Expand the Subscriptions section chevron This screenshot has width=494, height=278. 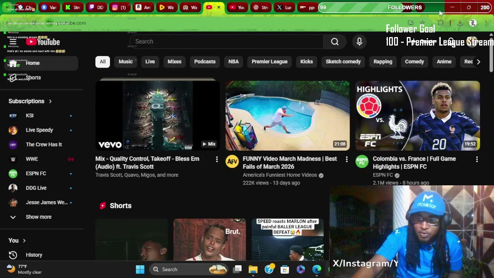click(x=50, y=101)
